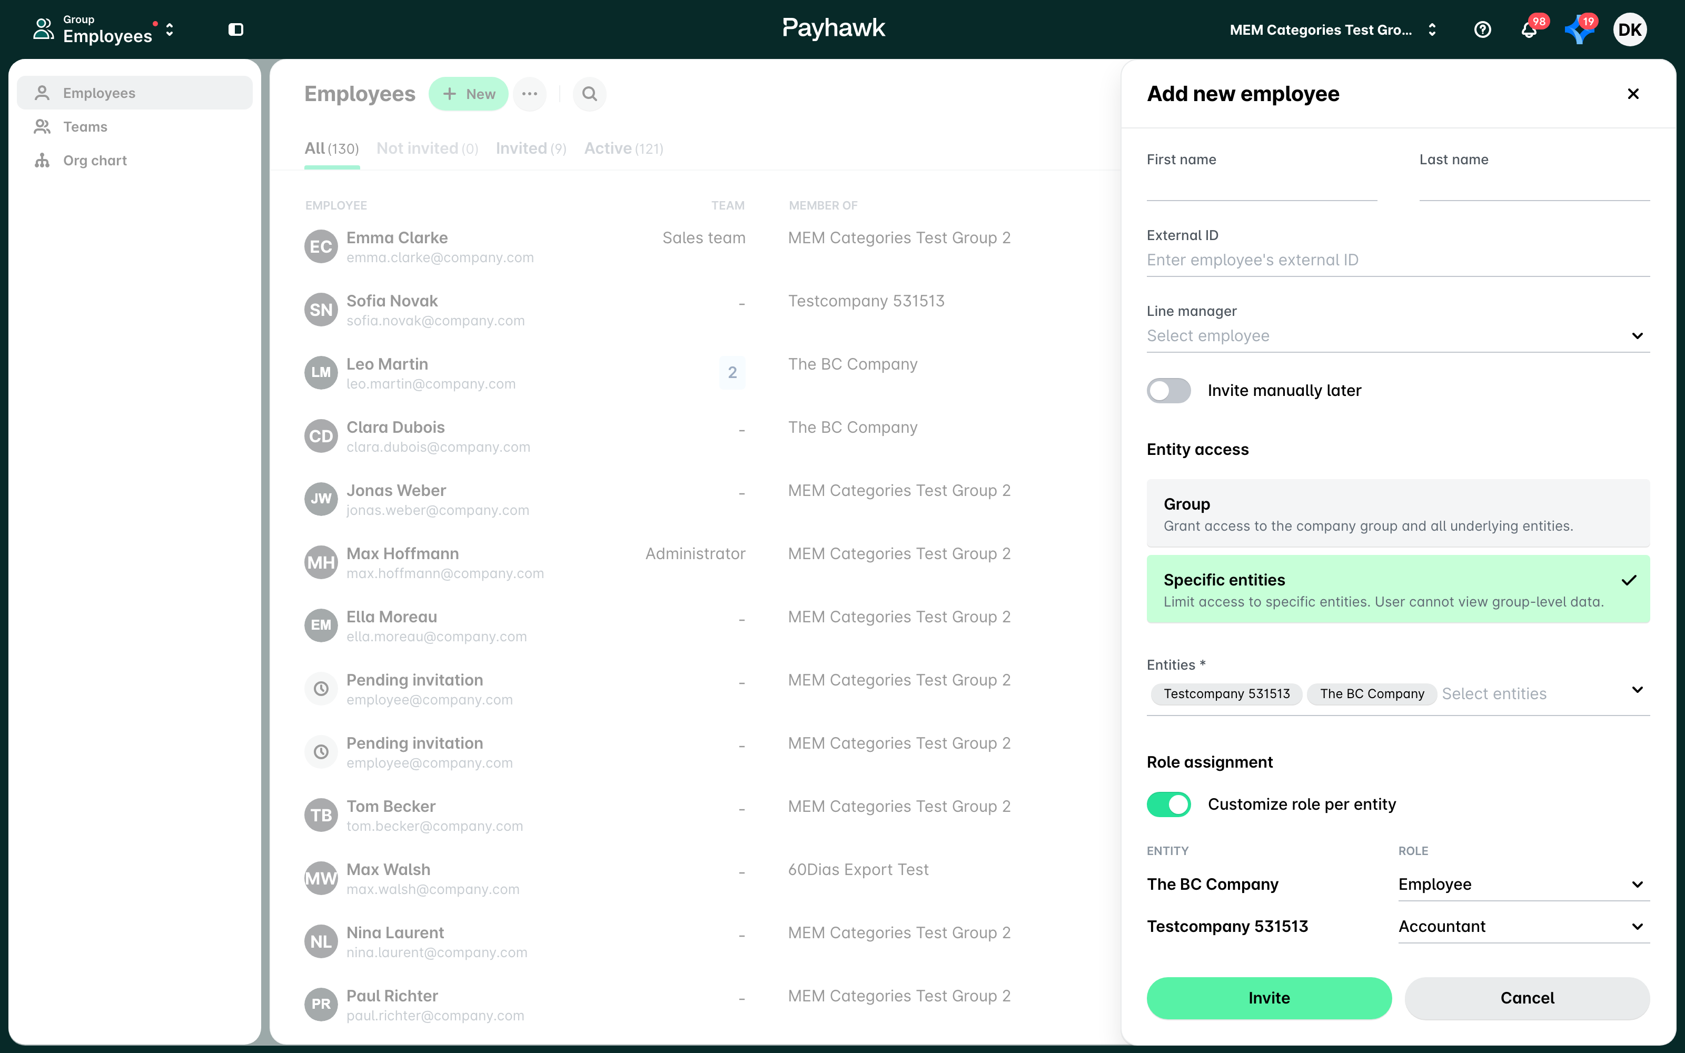Open the Line manager Select employee dropdown
The height and width of the screenshot is (1053, 1685).
pyautogui.click(x=1398, y=336)
